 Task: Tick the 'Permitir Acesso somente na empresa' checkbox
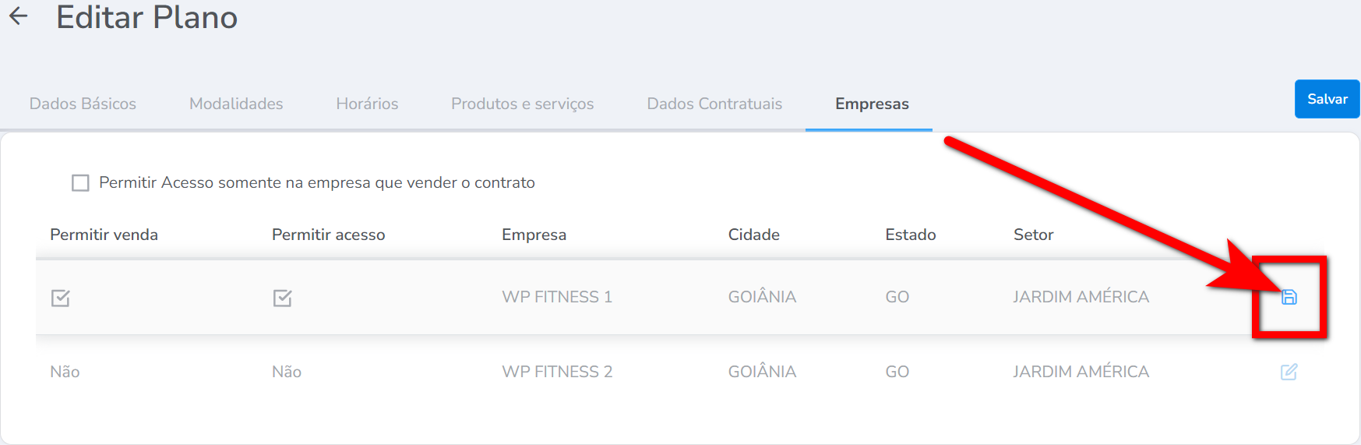point(80,183)
